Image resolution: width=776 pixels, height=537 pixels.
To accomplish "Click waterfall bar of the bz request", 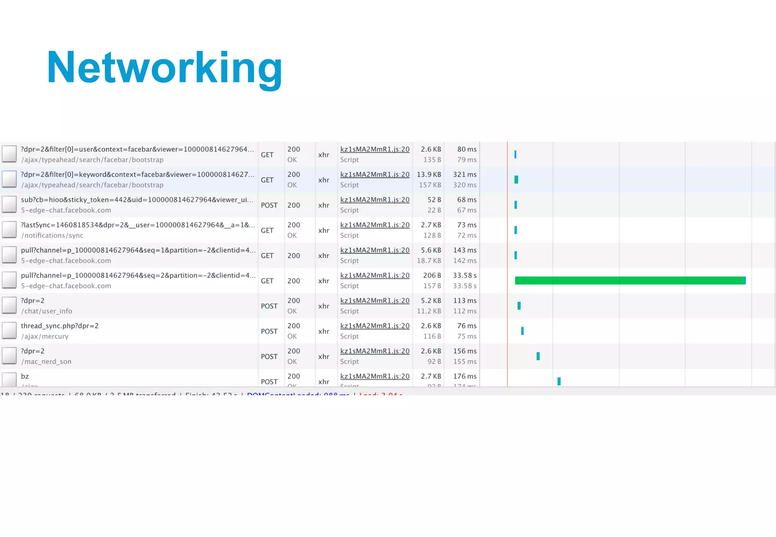I will pyautogui.click(x=559, y=381).
